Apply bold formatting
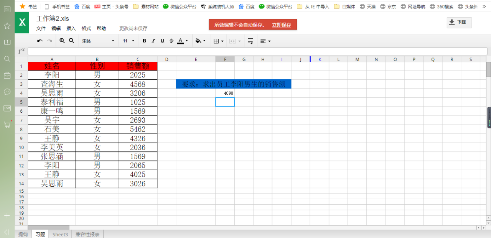 tap(144, 41)
